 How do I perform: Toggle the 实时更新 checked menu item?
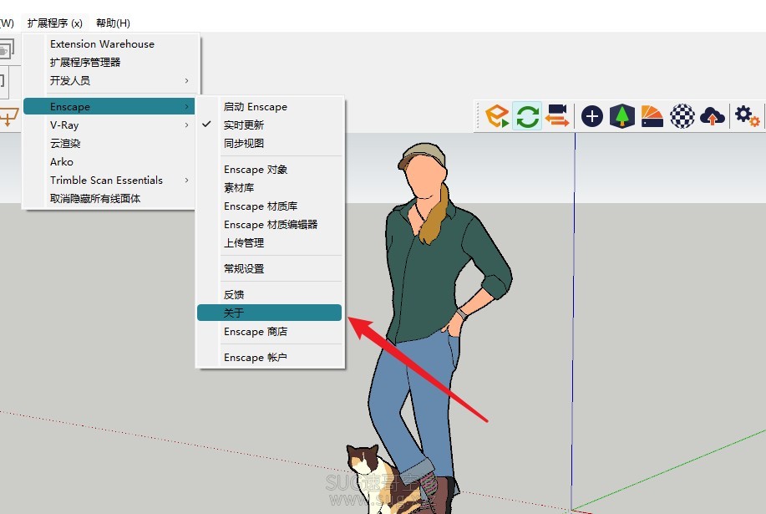tap(269, 125)
